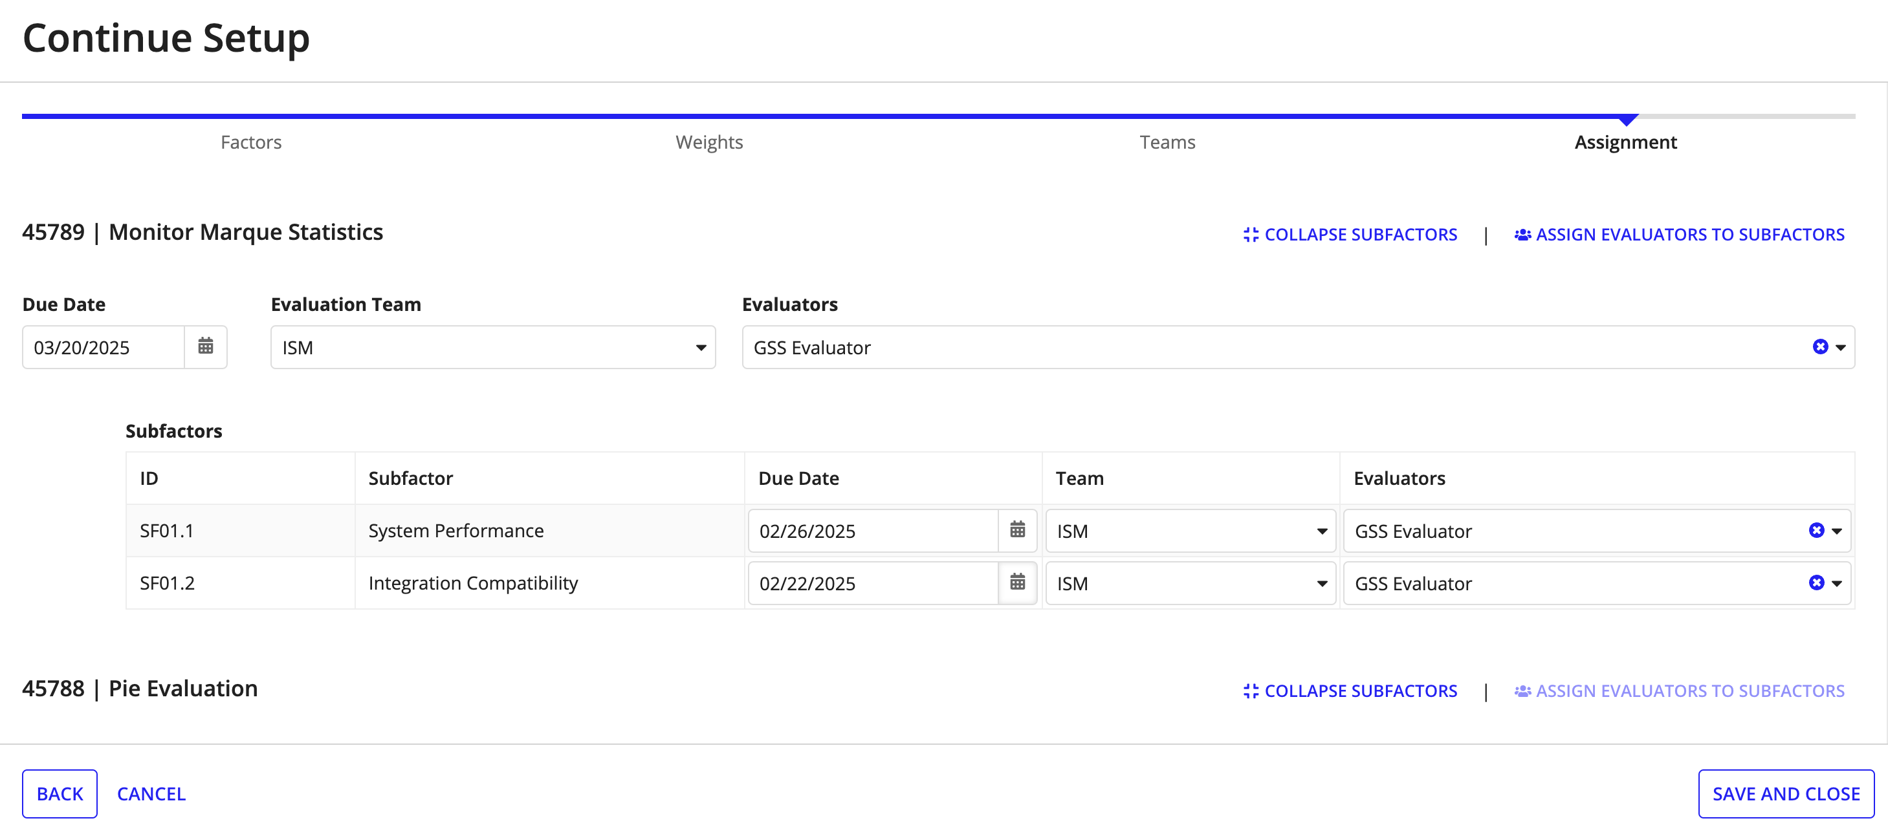Collapse subfactors for Monitor Marque Statistics
This screenshot has height=834, width=1888.
(1350, 234)
